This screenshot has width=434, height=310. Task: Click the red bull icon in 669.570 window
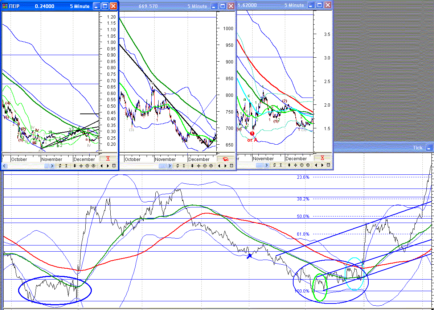226,159
